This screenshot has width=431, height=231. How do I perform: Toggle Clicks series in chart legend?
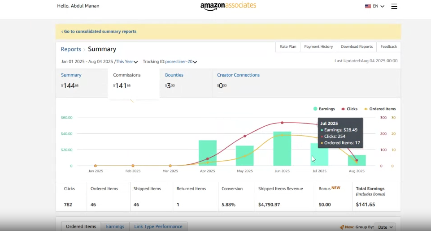point(349,109)
